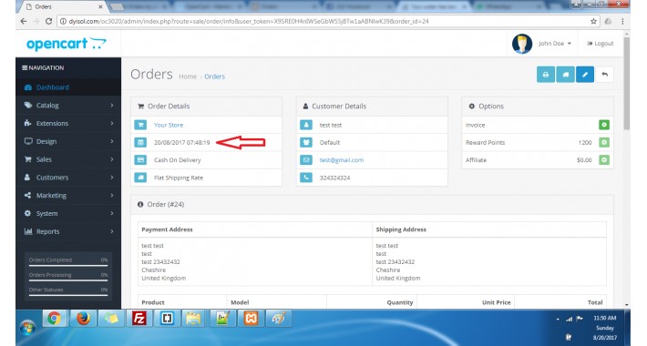Click the NAVIGATION header toggle
This screenshot has height=346, width=647.
click(43, 67)
